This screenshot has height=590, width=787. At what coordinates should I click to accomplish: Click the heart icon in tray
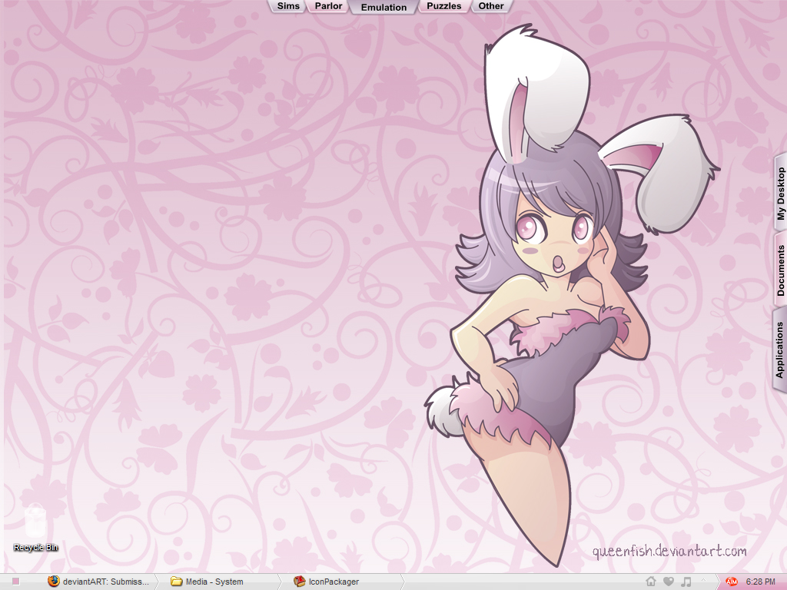point(669,581)
